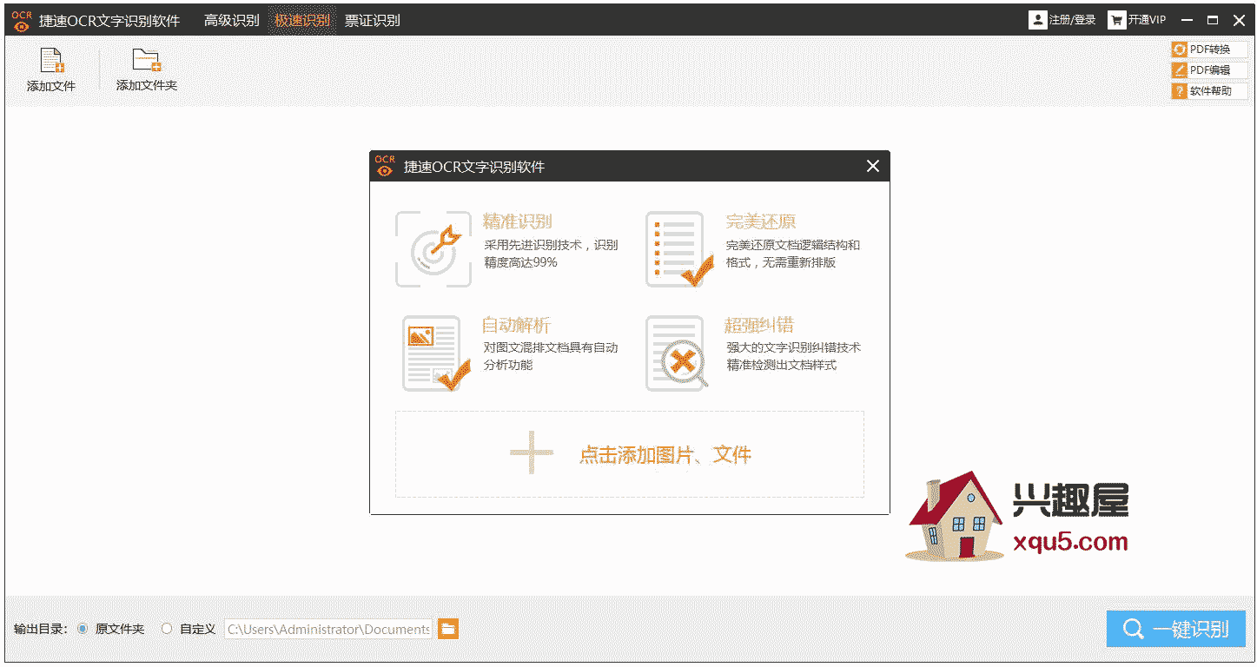Switch to 高级识别 tab
The image size is (1257, 667).
pyautogui.click(x=232, y=20)
